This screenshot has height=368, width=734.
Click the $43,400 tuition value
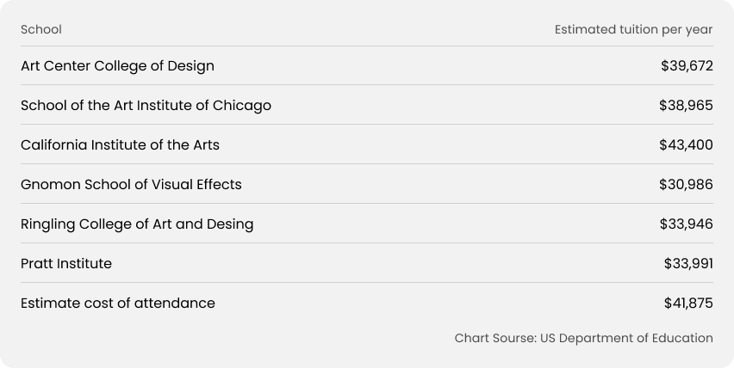point(686,144)
